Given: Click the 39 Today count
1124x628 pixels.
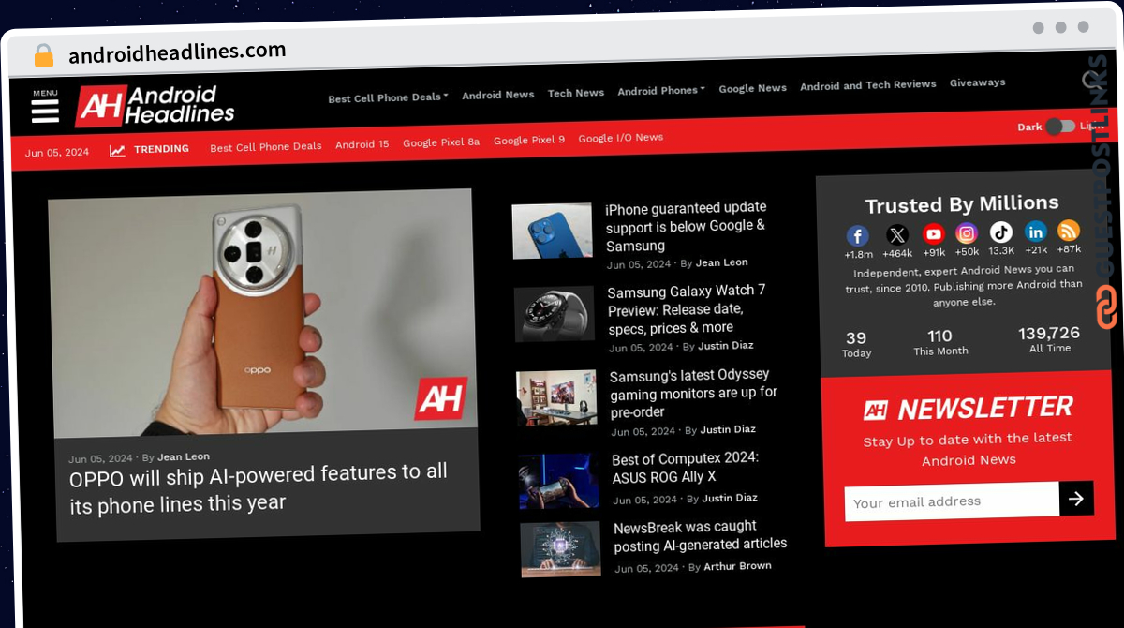Looking at the screenshot, I should 856,338.
